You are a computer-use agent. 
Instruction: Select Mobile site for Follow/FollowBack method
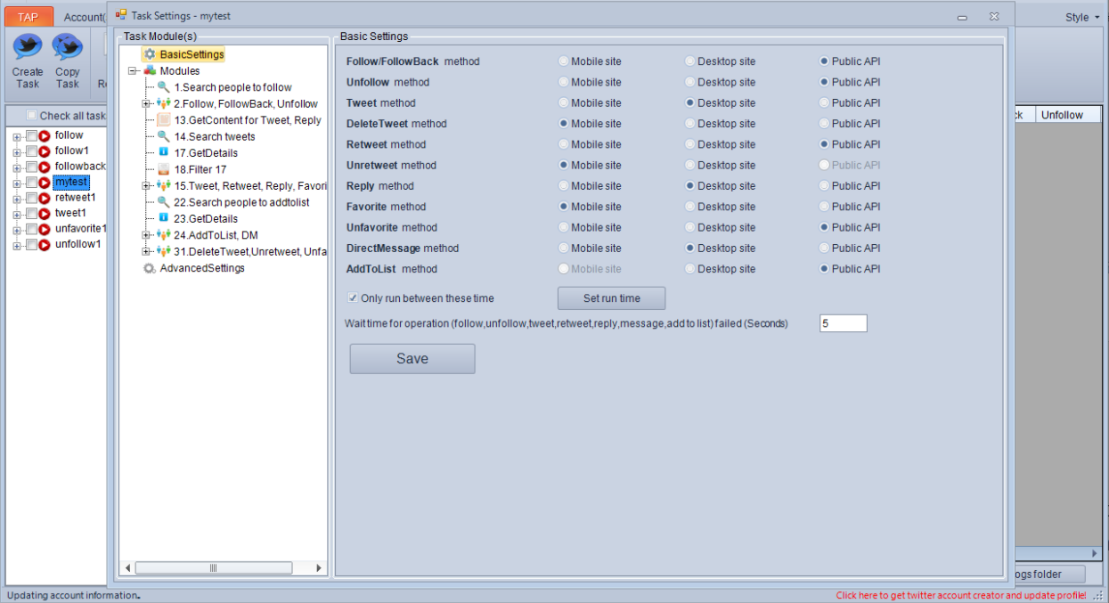[x=564, y=61]
